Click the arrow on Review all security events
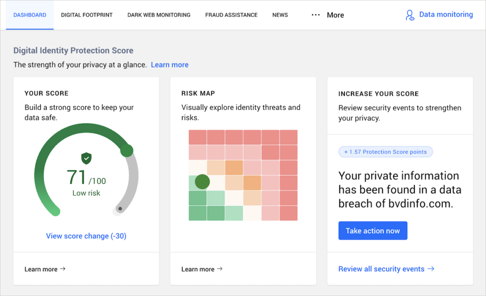 tap(431, 269)
